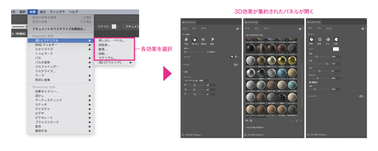This screenshot has height=151, width=378.
Task: Select ドキュメントのラスタライズ効果設定... menu item
Action: [x=59, y=29]
